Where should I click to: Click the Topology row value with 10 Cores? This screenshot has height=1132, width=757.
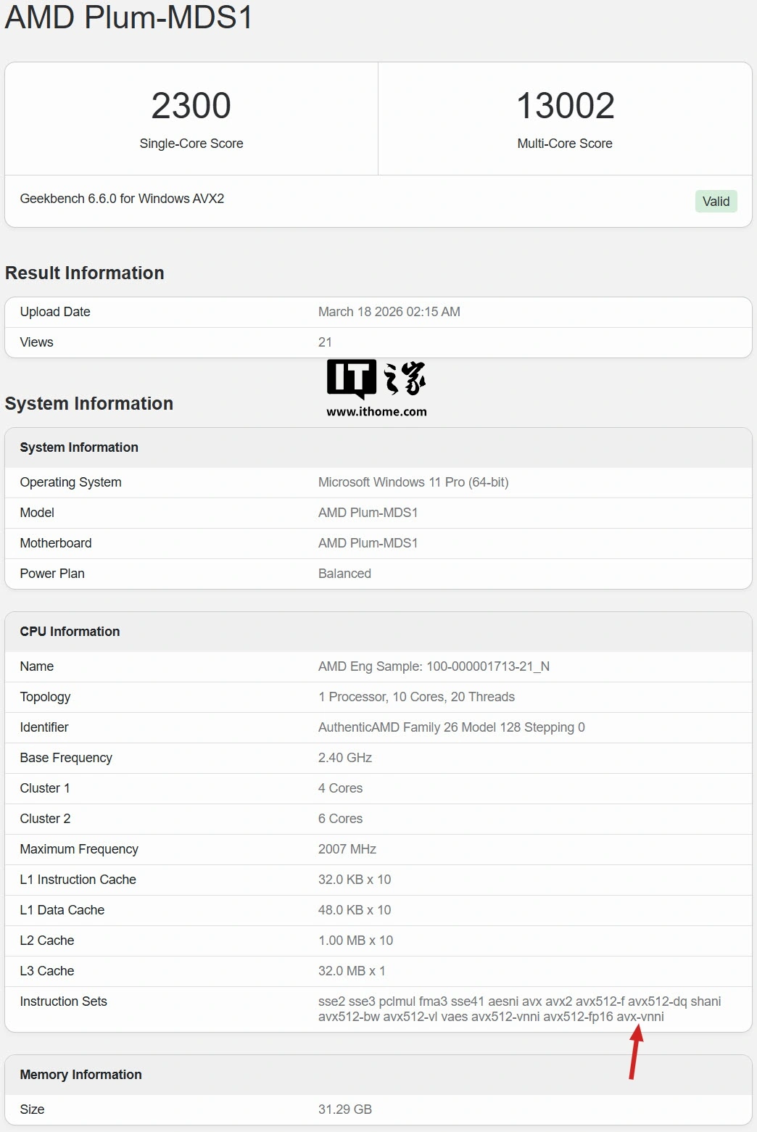click(x=416, y=697)
